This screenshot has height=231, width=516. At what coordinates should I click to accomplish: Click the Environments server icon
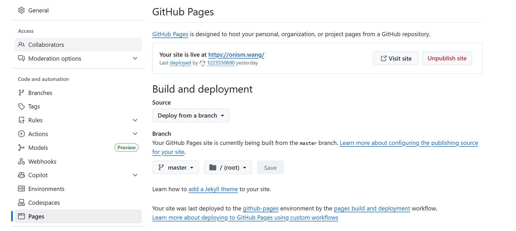pyautogui.click(x=21, y=189)
